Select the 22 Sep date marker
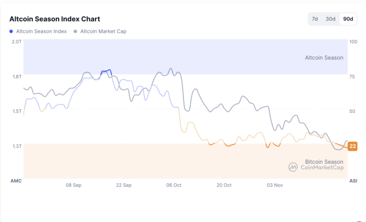 [124, 185]
